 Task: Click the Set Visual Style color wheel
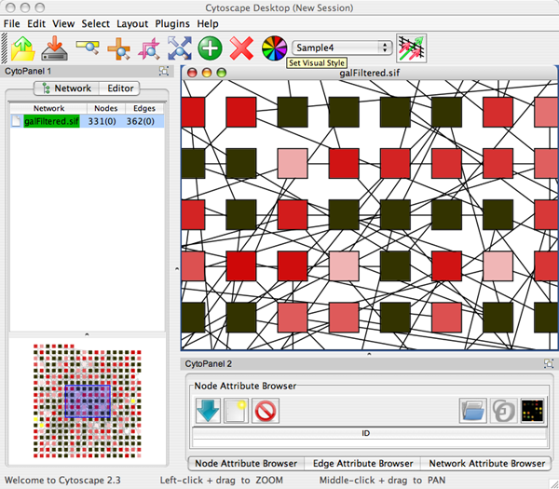pyautogui.click(x=274, y=48)
